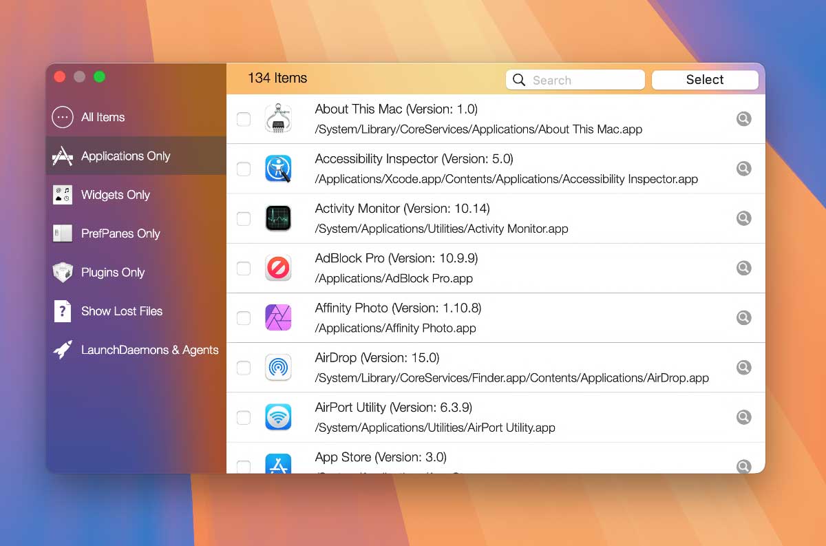The height and width of the screenshot is (546, 826).
Task: Click the path /Applications/AdBlock Pro.app
Action: pyautogui.click(x=394, y=278)
